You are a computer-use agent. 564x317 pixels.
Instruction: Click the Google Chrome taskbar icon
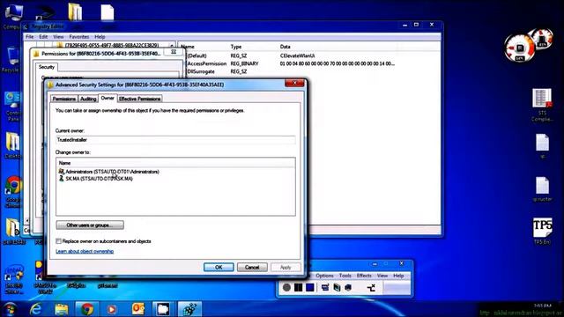pos(86,309)
